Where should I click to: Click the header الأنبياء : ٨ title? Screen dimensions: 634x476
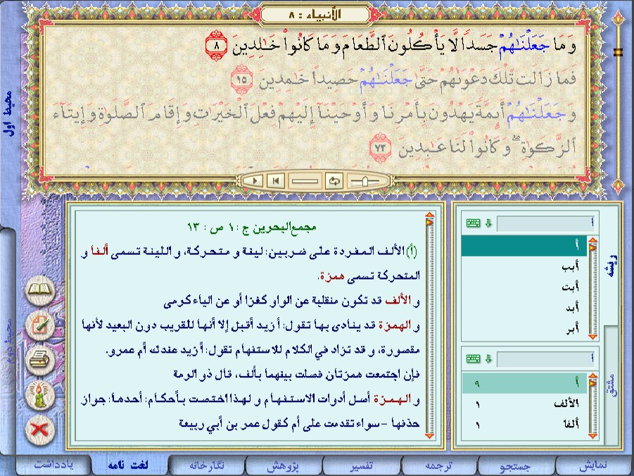click(315, 15)
